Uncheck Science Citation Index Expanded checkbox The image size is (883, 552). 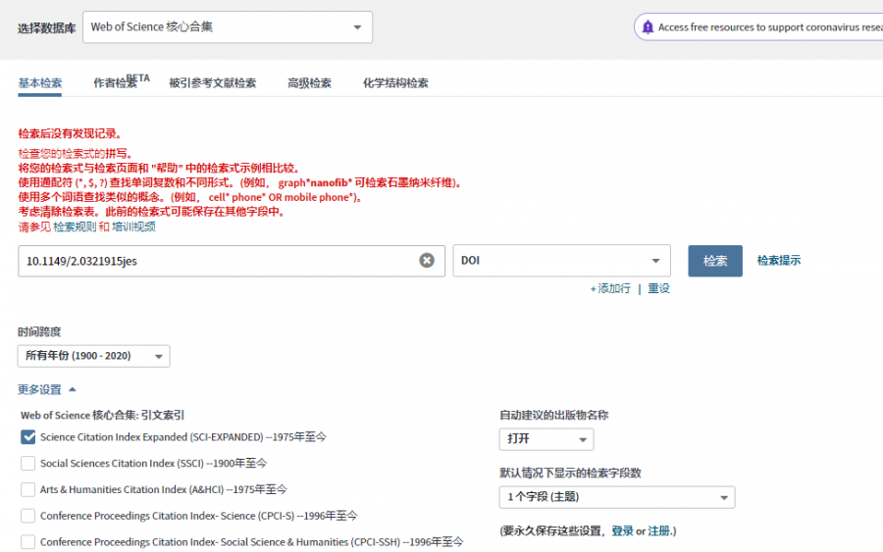28,437
